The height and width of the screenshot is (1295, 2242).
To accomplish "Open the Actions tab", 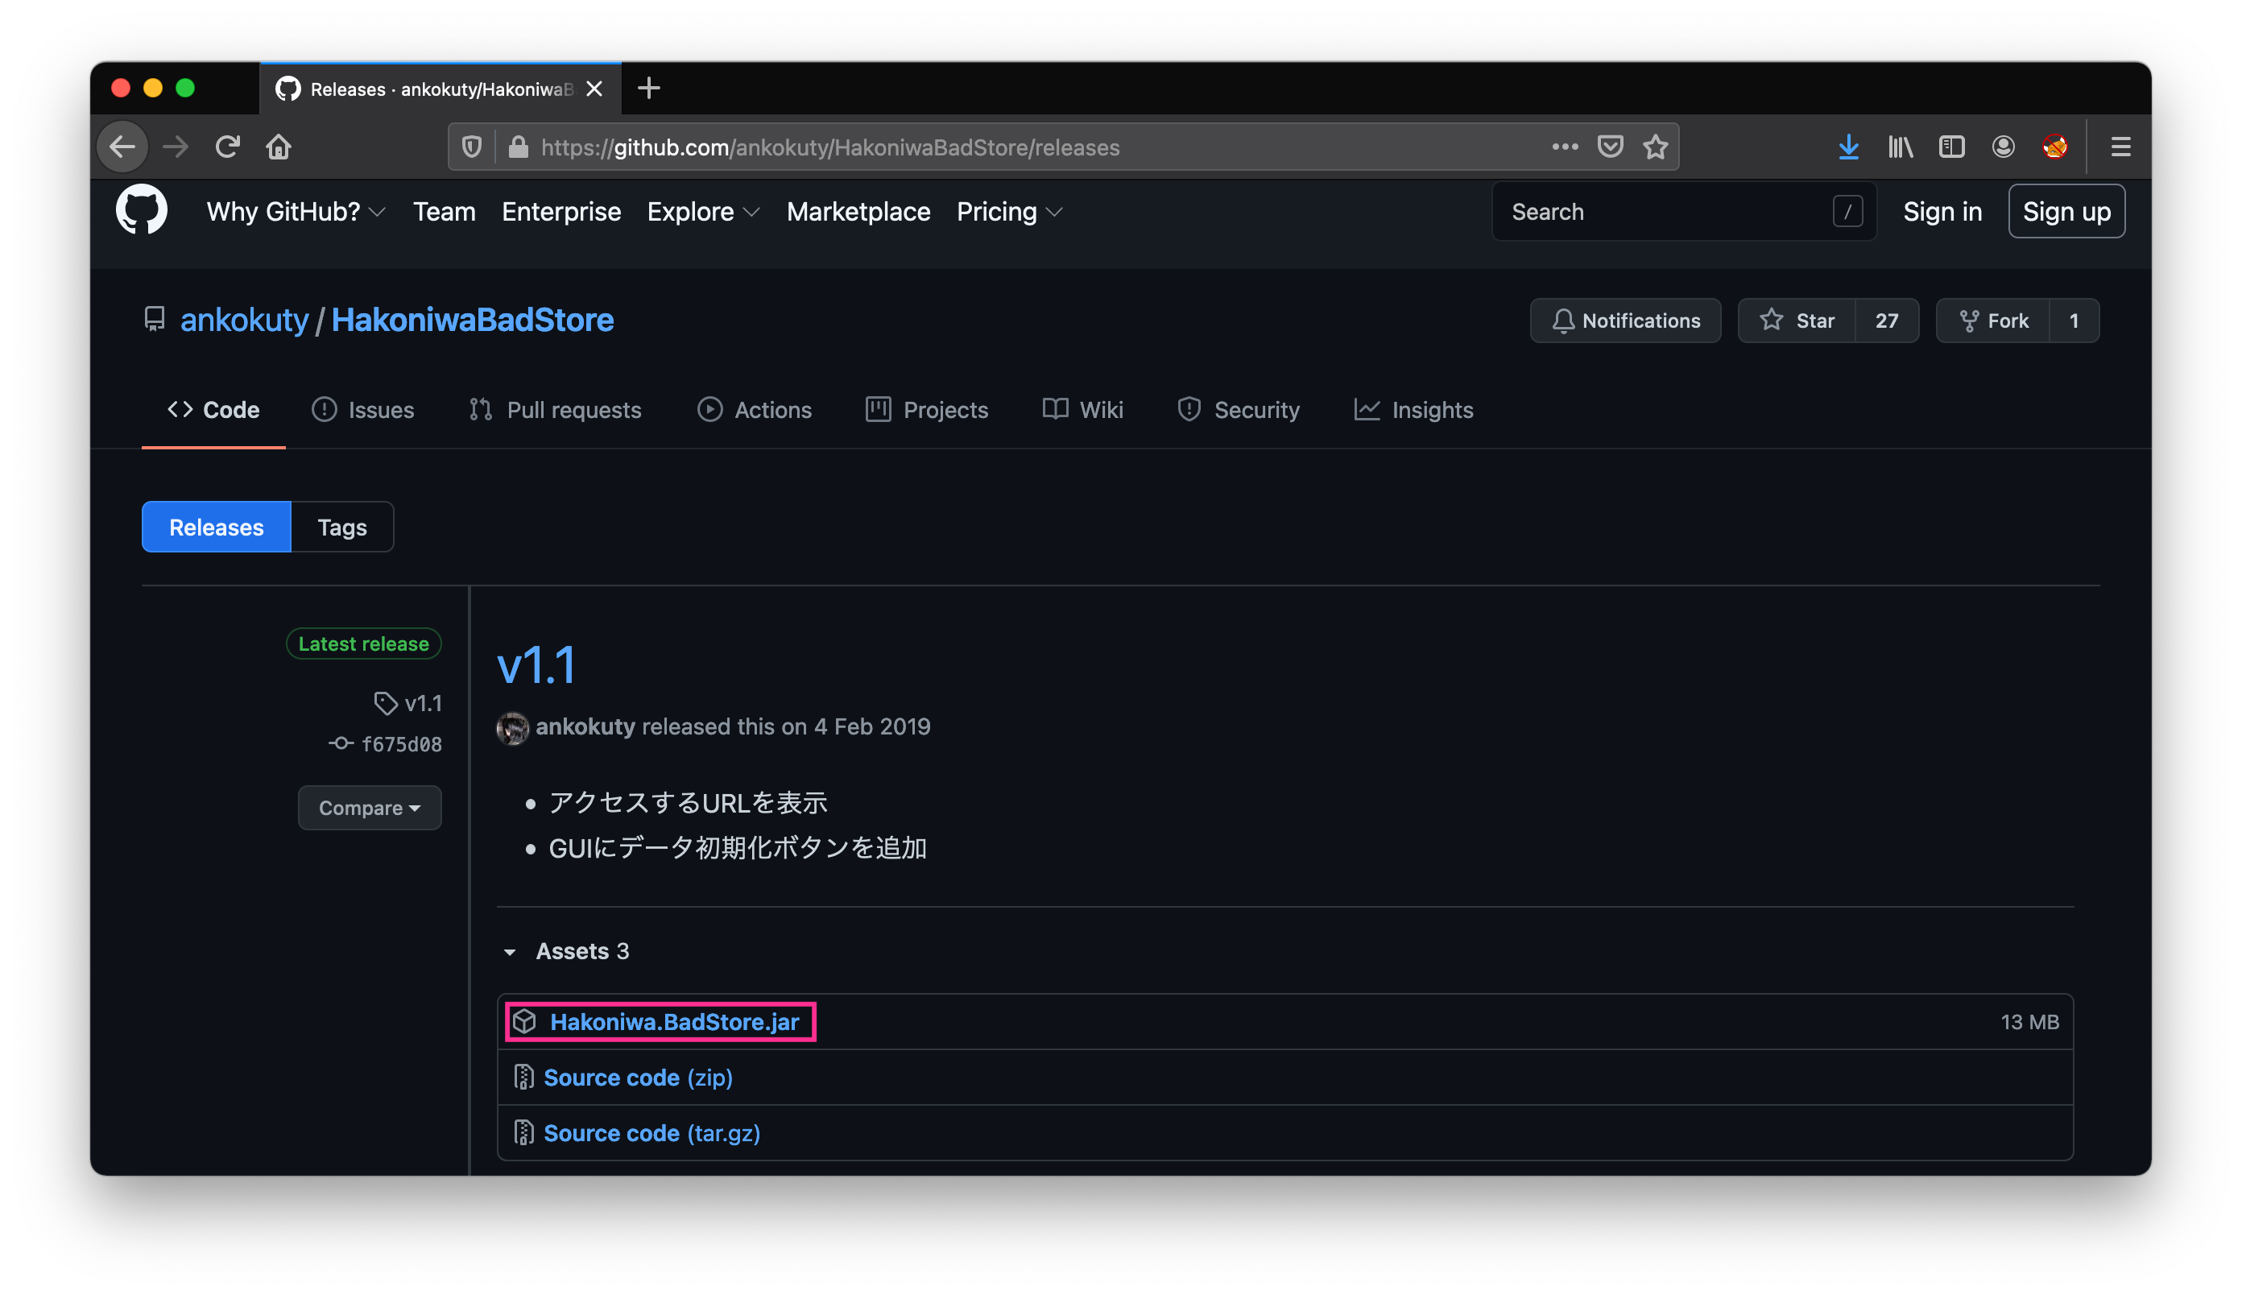I will pyautogui.click(x=753, y=410).
